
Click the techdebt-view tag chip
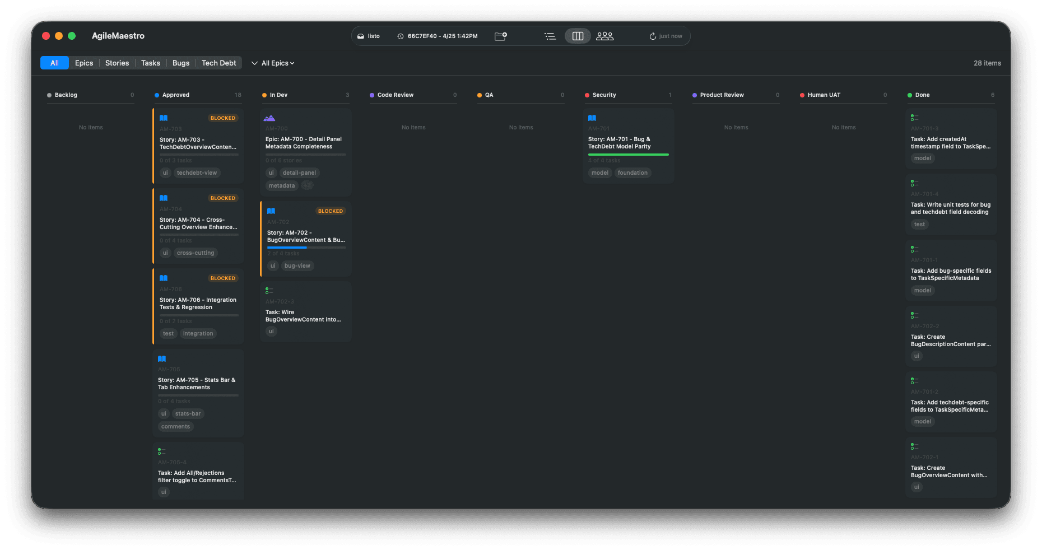197,173
